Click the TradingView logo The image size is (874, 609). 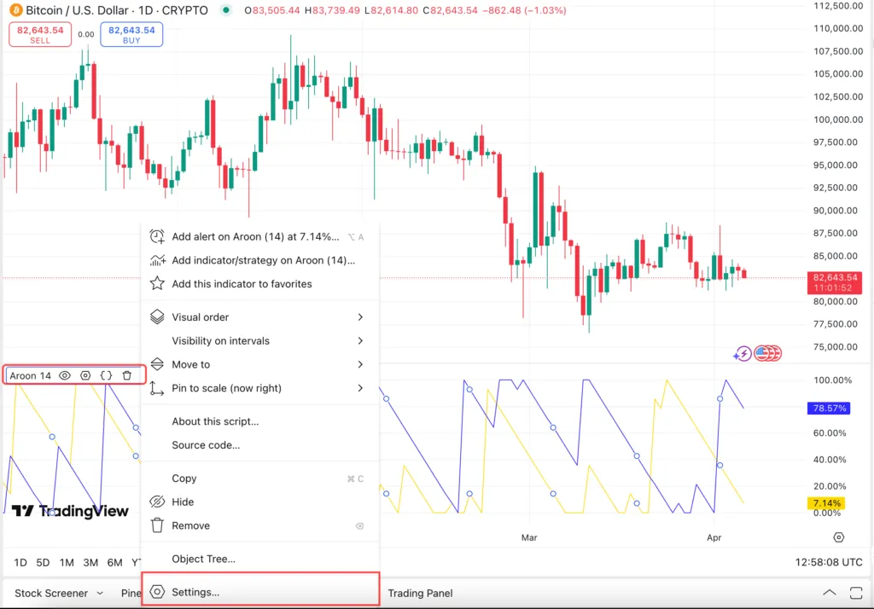70,511
